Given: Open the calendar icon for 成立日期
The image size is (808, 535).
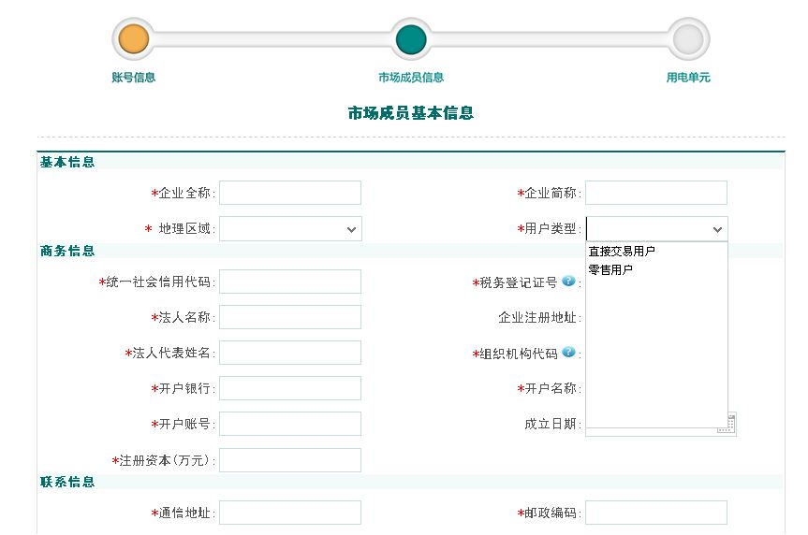Looking at the screenshot, I should (x=727, y=425).
